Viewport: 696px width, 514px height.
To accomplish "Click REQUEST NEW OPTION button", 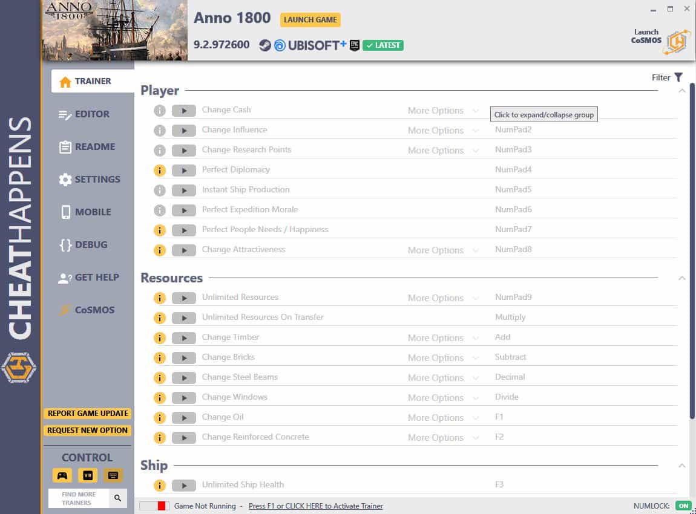I will coord(87,430).
